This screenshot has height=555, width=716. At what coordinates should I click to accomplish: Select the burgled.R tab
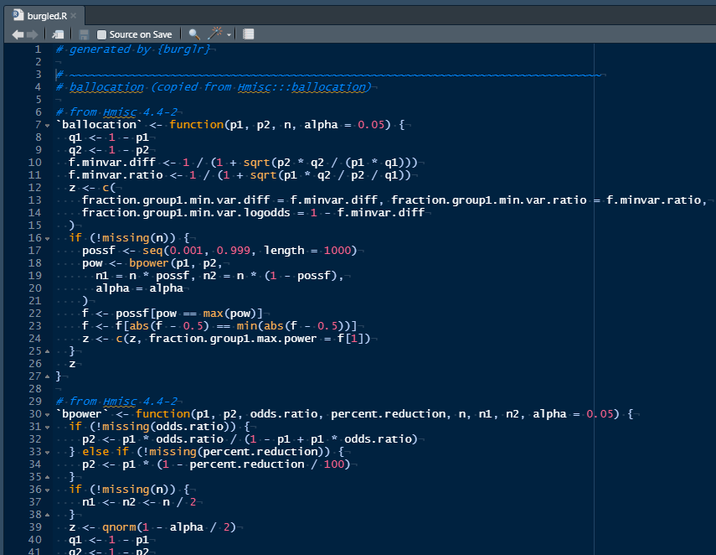pos(46,14)
